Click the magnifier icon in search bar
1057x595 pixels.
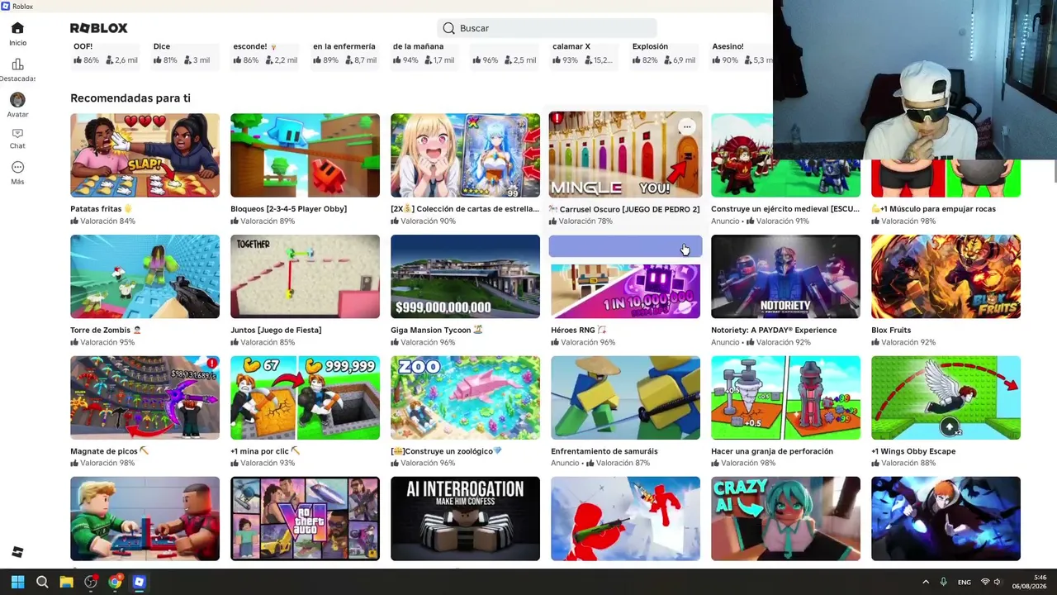(448, 28)
